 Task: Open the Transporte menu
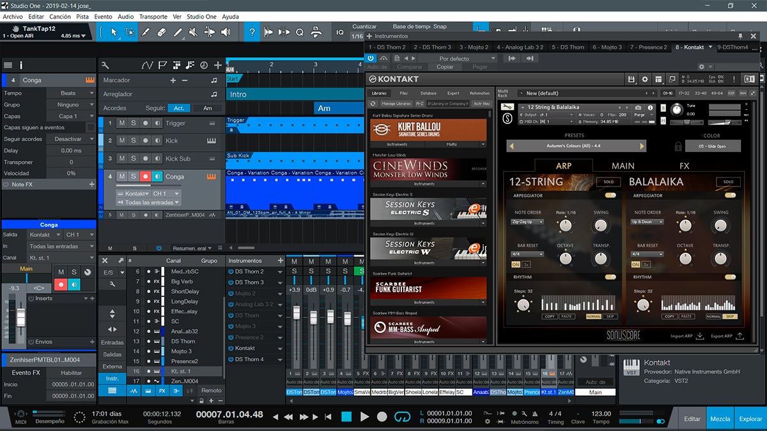(153, 16)
